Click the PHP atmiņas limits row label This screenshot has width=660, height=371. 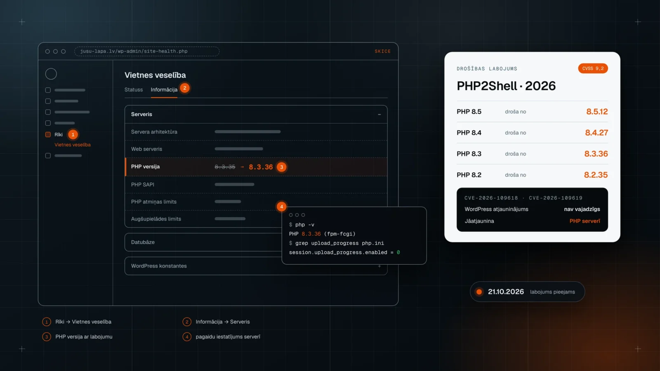[153, 202]
